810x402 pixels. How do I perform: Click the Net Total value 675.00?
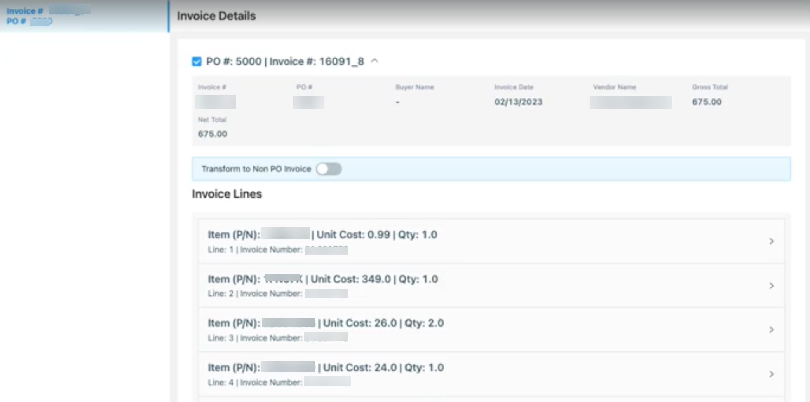point(213,134)
